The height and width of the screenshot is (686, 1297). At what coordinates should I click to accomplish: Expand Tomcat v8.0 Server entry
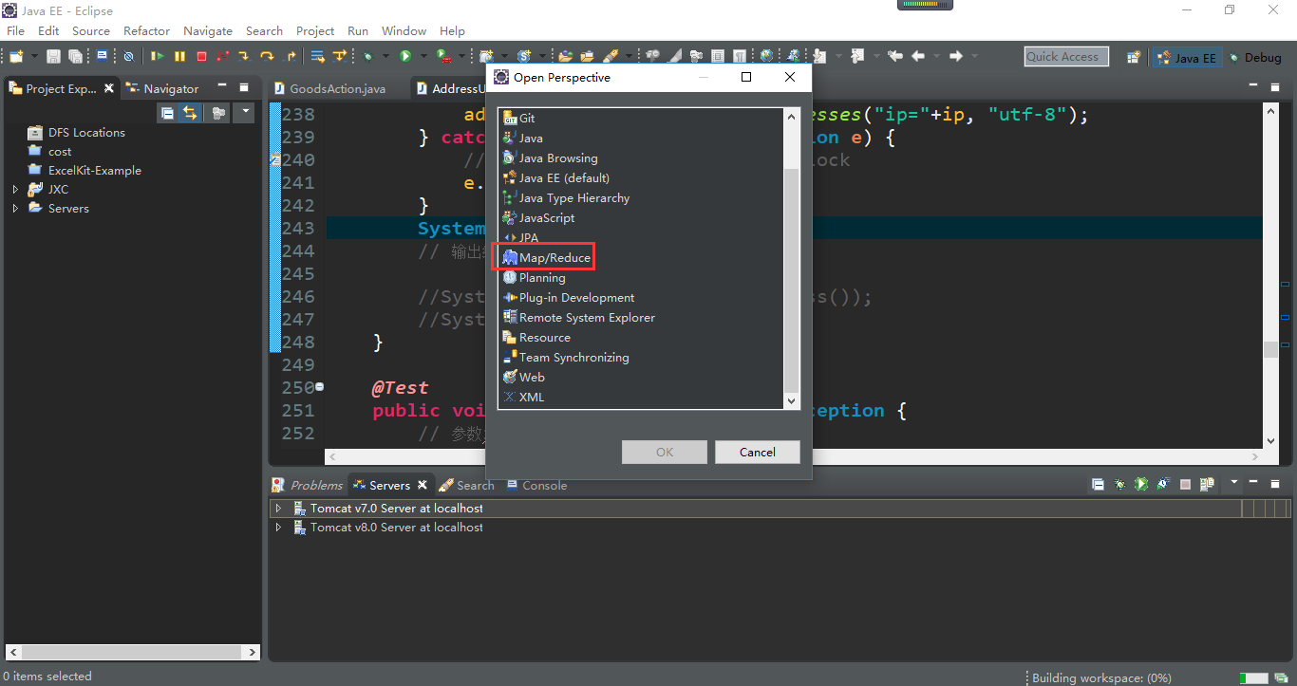point(278,528)
